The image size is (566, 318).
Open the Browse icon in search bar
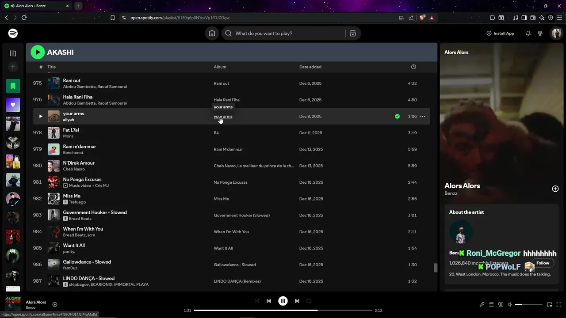[x=353, y=33]
